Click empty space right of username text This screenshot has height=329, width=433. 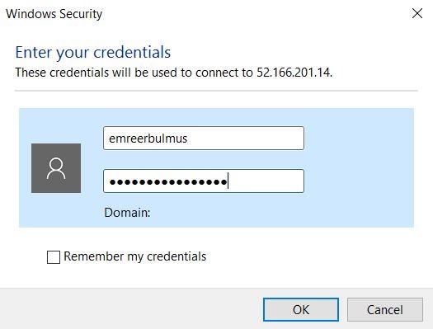click(245, 139)
